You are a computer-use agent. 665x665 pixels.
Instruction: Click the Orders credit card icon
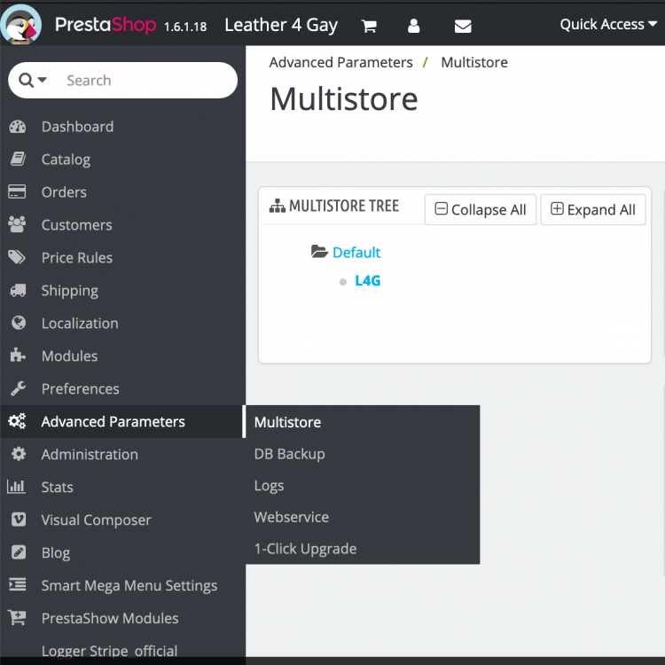17,192
